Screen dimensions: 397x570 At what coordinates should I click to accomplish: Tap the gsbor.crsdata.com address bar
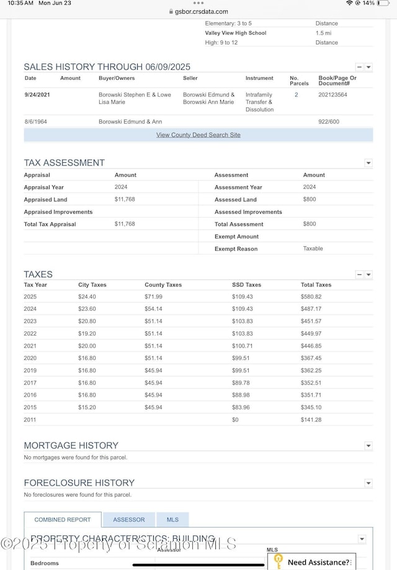(x=198, y=12)
